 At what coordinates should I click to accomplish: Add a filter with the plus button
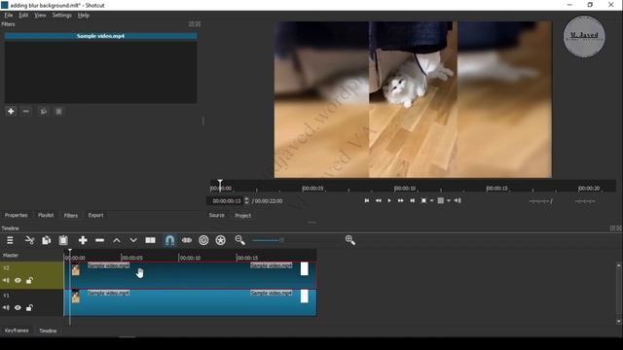coord(11,112)
